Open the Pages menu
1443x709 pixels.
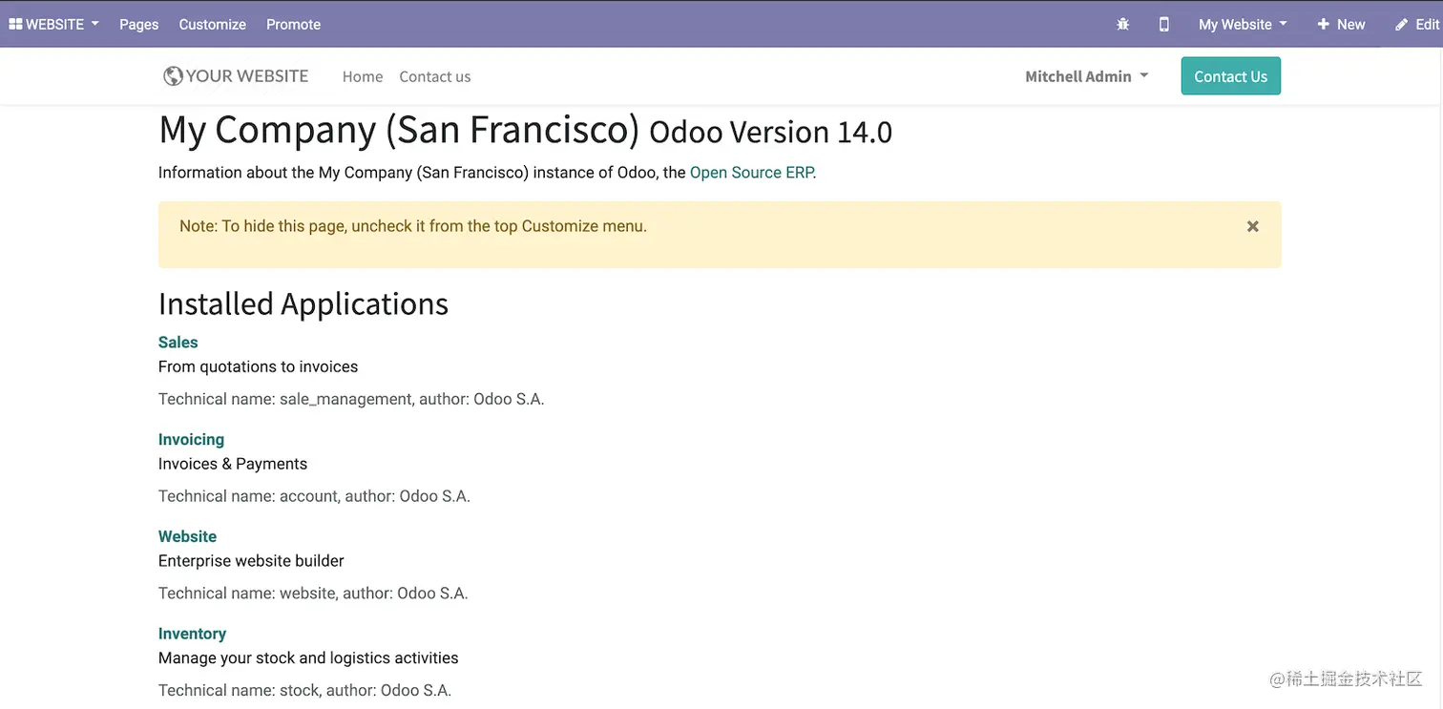coord(139,24)
